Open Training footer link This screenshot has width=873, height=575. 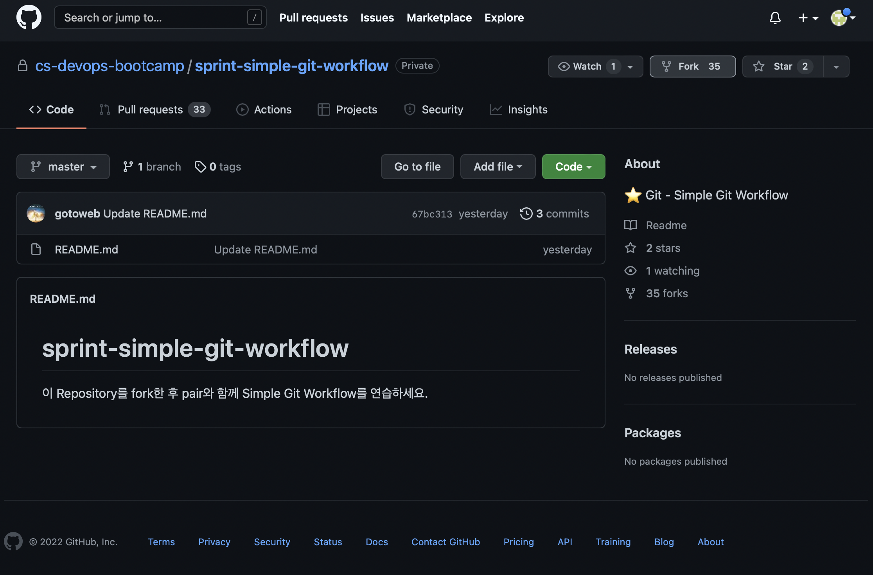pos(613,542)
